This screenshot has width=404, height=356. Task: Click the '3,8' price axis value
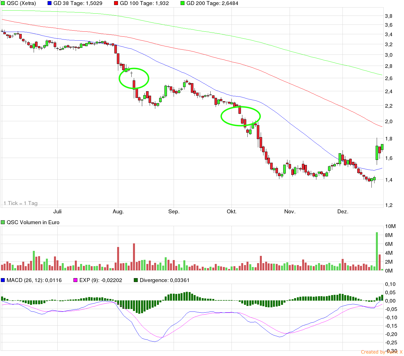point(389,16)
